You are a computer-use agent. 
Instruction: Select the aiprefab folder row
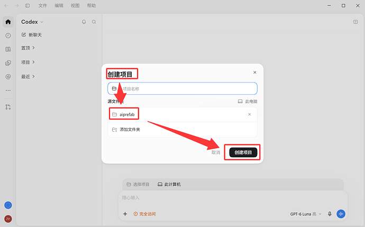tap(182, 114)
